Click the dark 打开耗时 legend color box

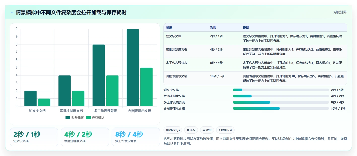[x=68, y=118]
